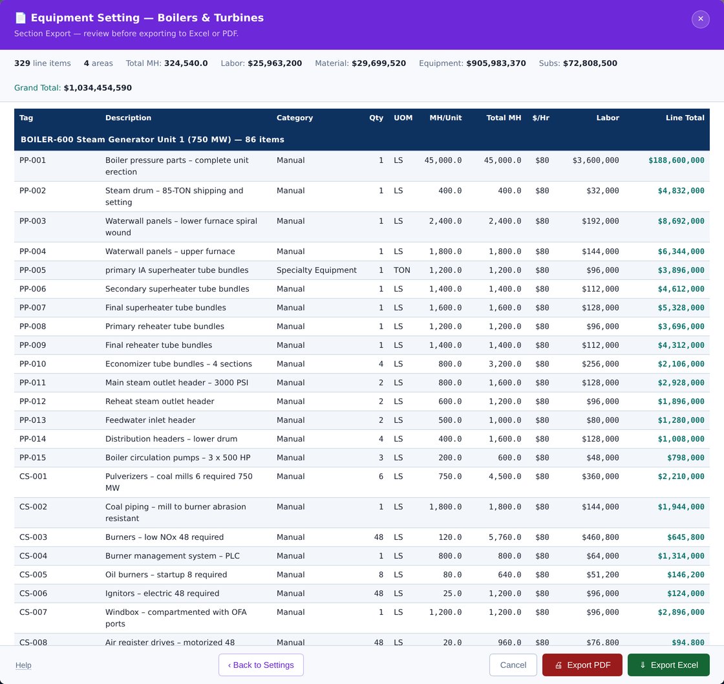
Task: Click the Subs total $72,808,500
Action: [590, 63]
